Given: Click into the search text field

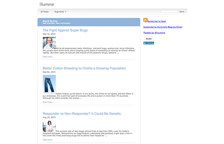Looking at the screenshot, I should click(169, 12).
